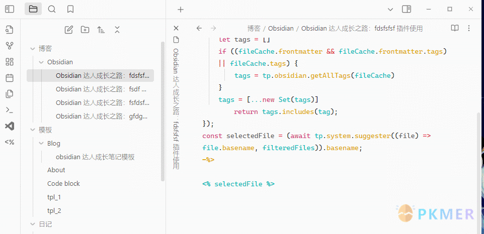Open daily note calendar icon
The height and width of the screenshot is (234, 484).
(x=10, y=78)
